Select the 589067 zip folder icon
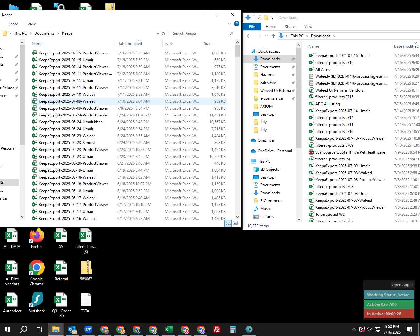The height and width of the screenshot is (336, 420). 86,271
